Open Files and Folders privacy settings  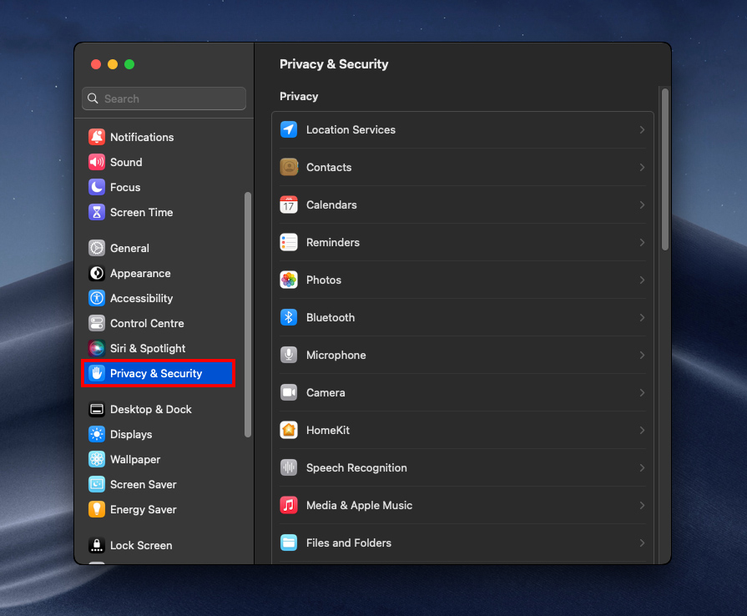[x=348, y=543]
